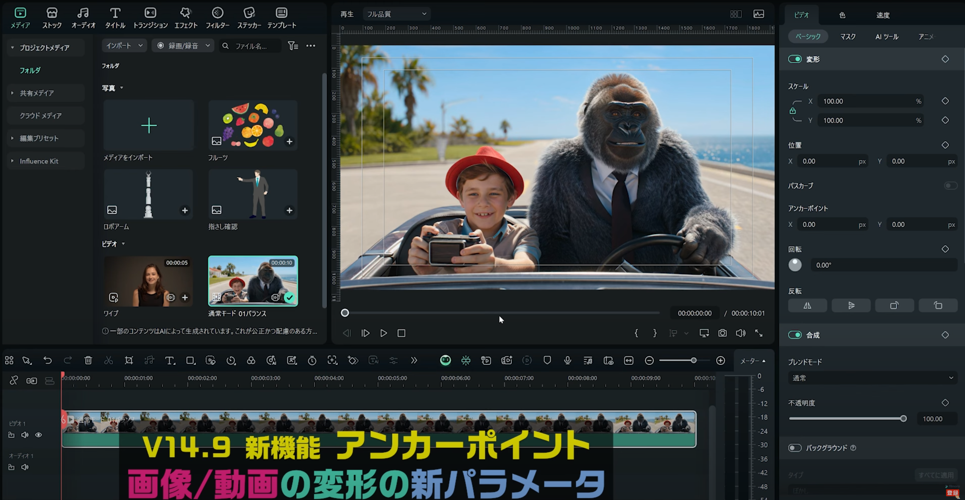Screen dimensions: 965x500
Task: Open the media filter sort icon
Action: click(x=293, y=46)
